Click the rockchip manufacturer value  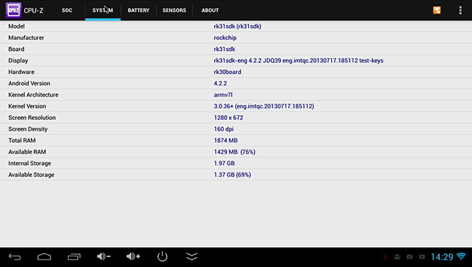click(x=225, y=38)
